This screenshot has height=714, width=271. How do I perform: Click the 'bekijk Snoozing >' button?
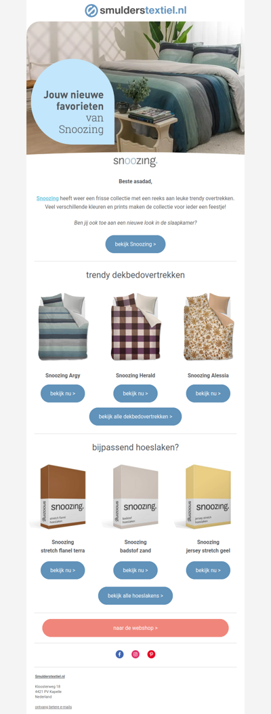[x=135, y=244]
